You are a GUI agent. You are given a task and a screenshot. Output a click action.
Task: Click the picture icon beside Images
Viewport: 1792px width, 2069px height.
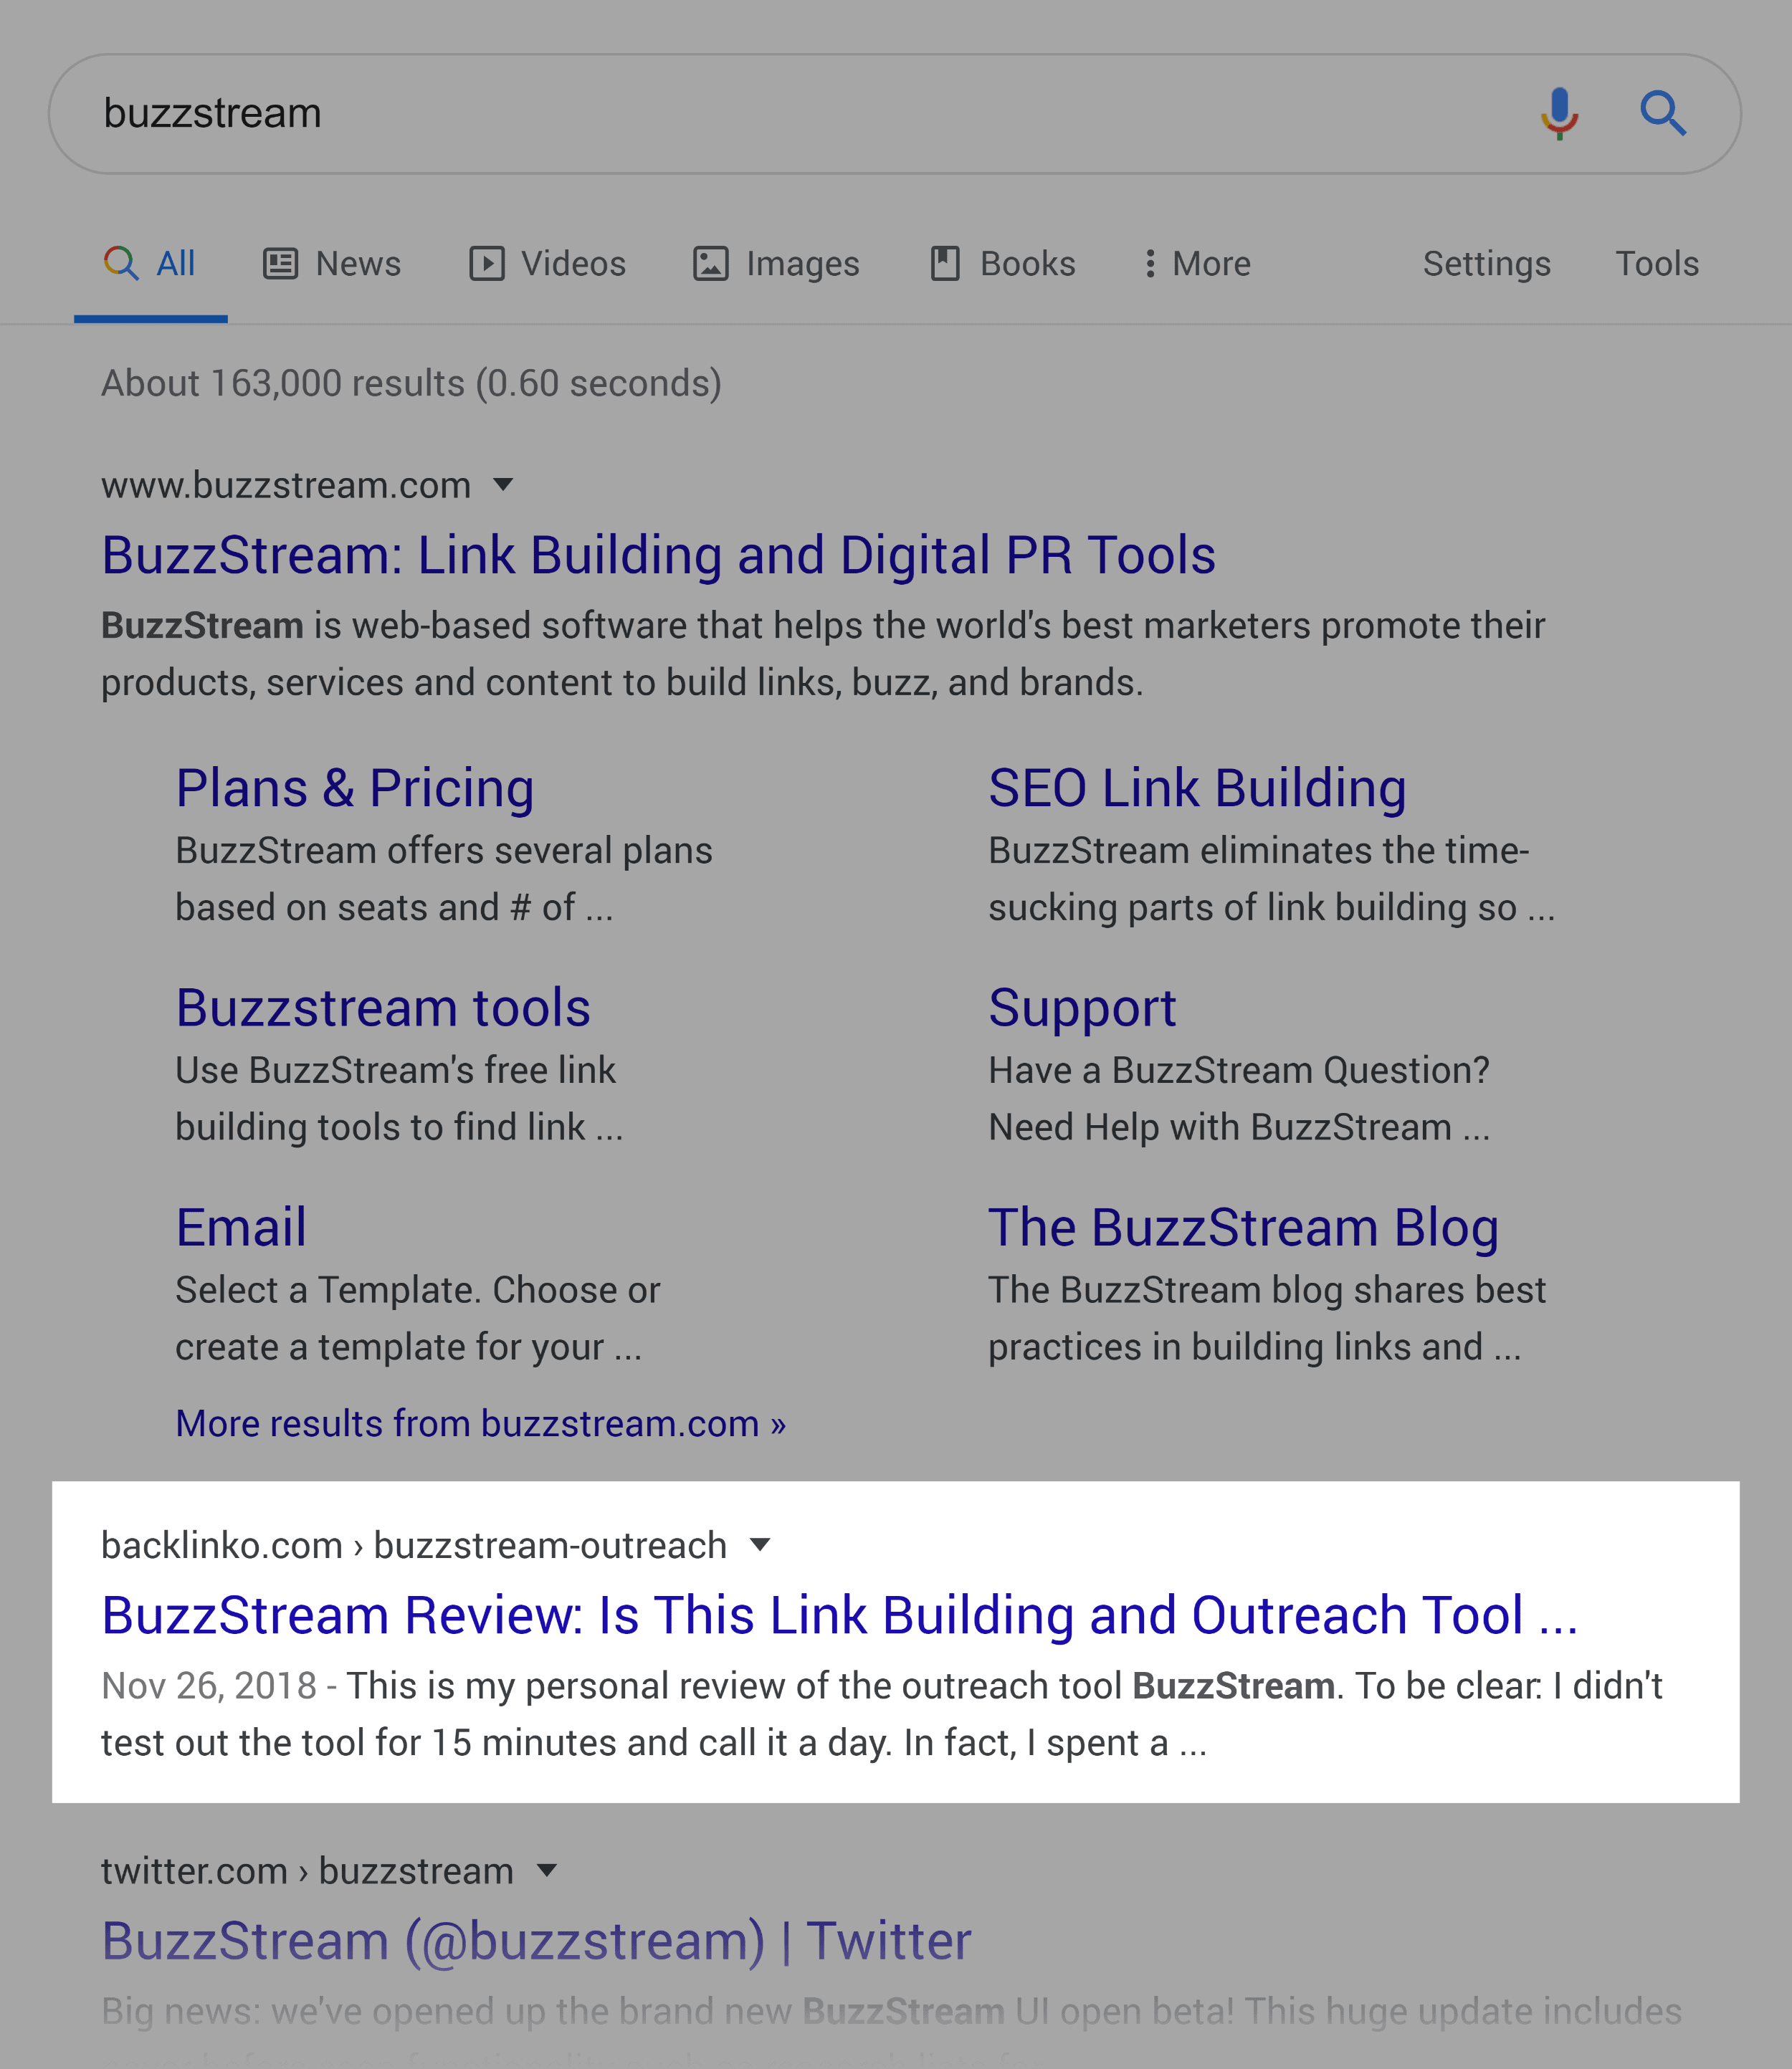[711, 264]
